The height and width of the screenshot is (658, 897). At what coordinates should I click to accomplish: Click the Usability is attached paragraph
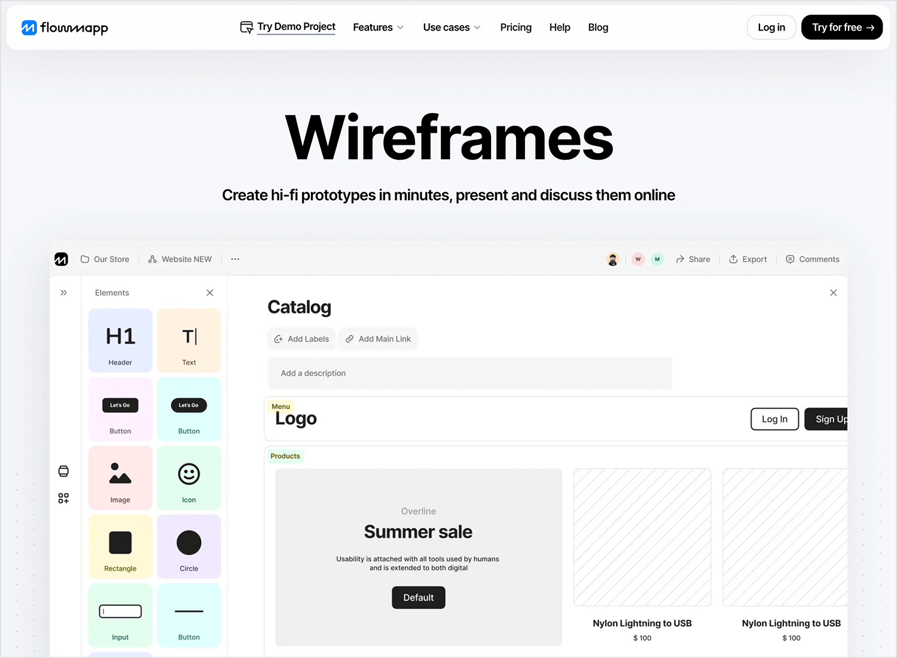tap(418, 563)
